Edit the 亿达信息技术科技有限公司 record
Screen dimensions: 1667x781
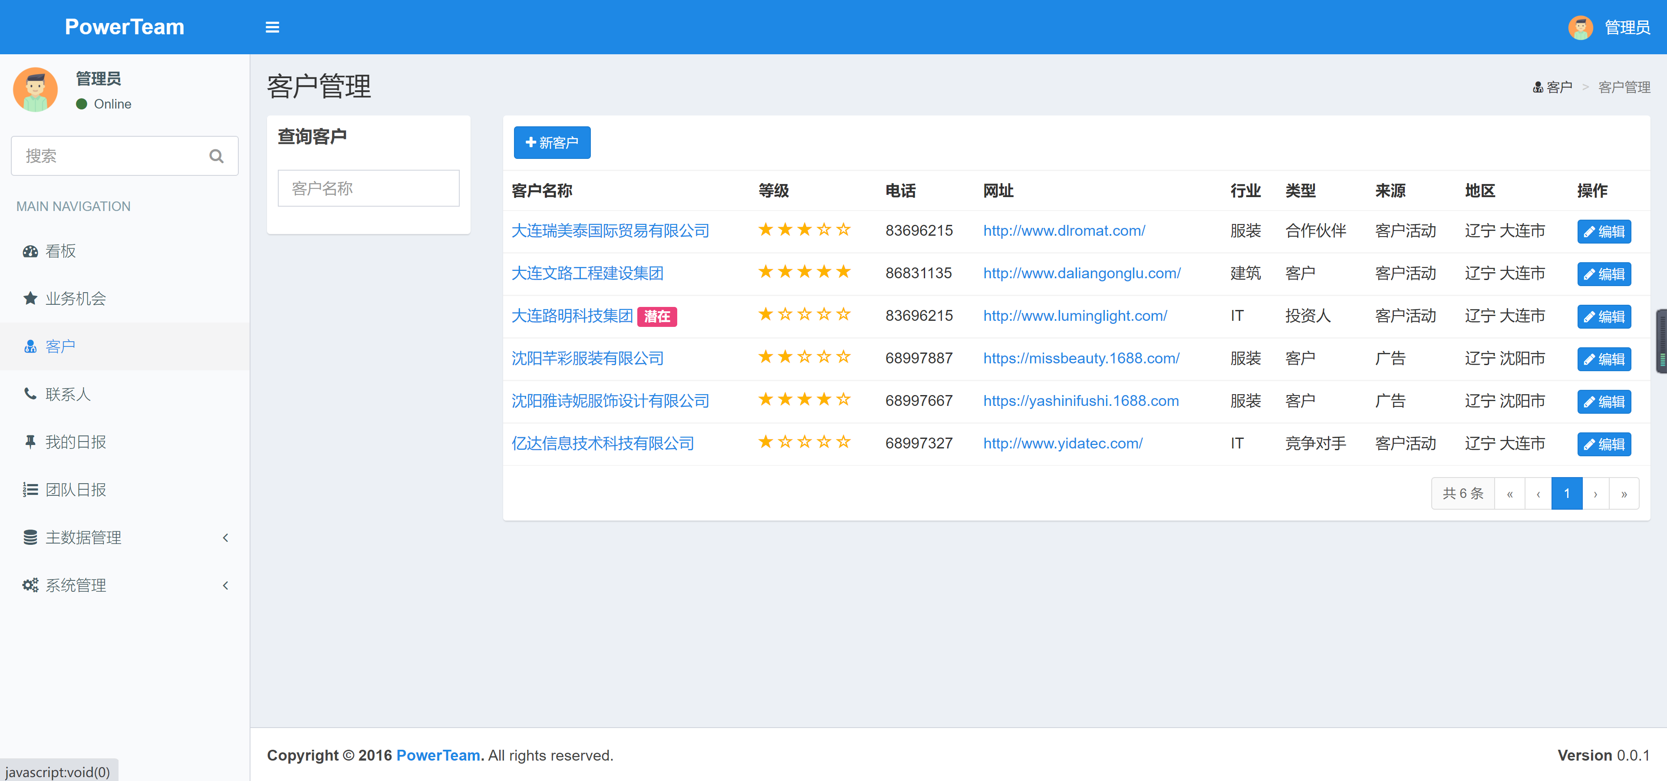(1604, 444)
